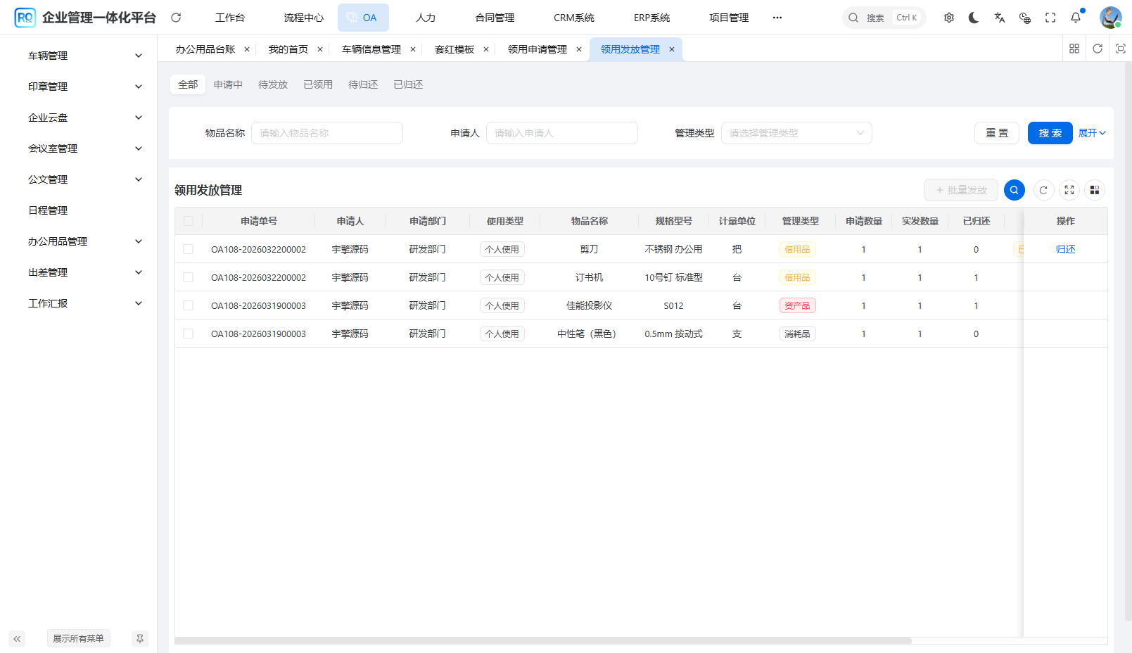Check the row for 剪刀
Image resolution: width=1132 pixels, height=653 pixels.
click(x=189, y=249)
